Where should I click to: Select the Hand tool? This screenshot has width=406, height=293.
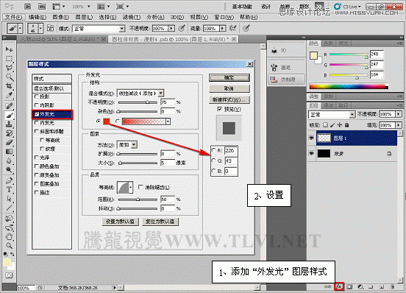click(9, 236)
